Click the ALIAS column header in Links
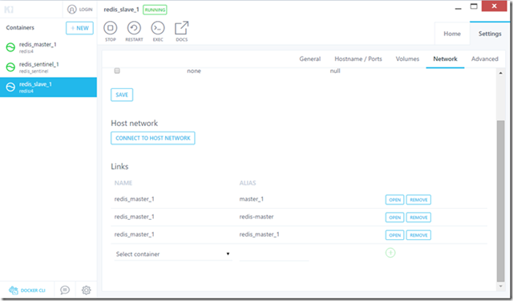Image resolution: width=513 pixels, height=301 pixels. tap(248, 183)
